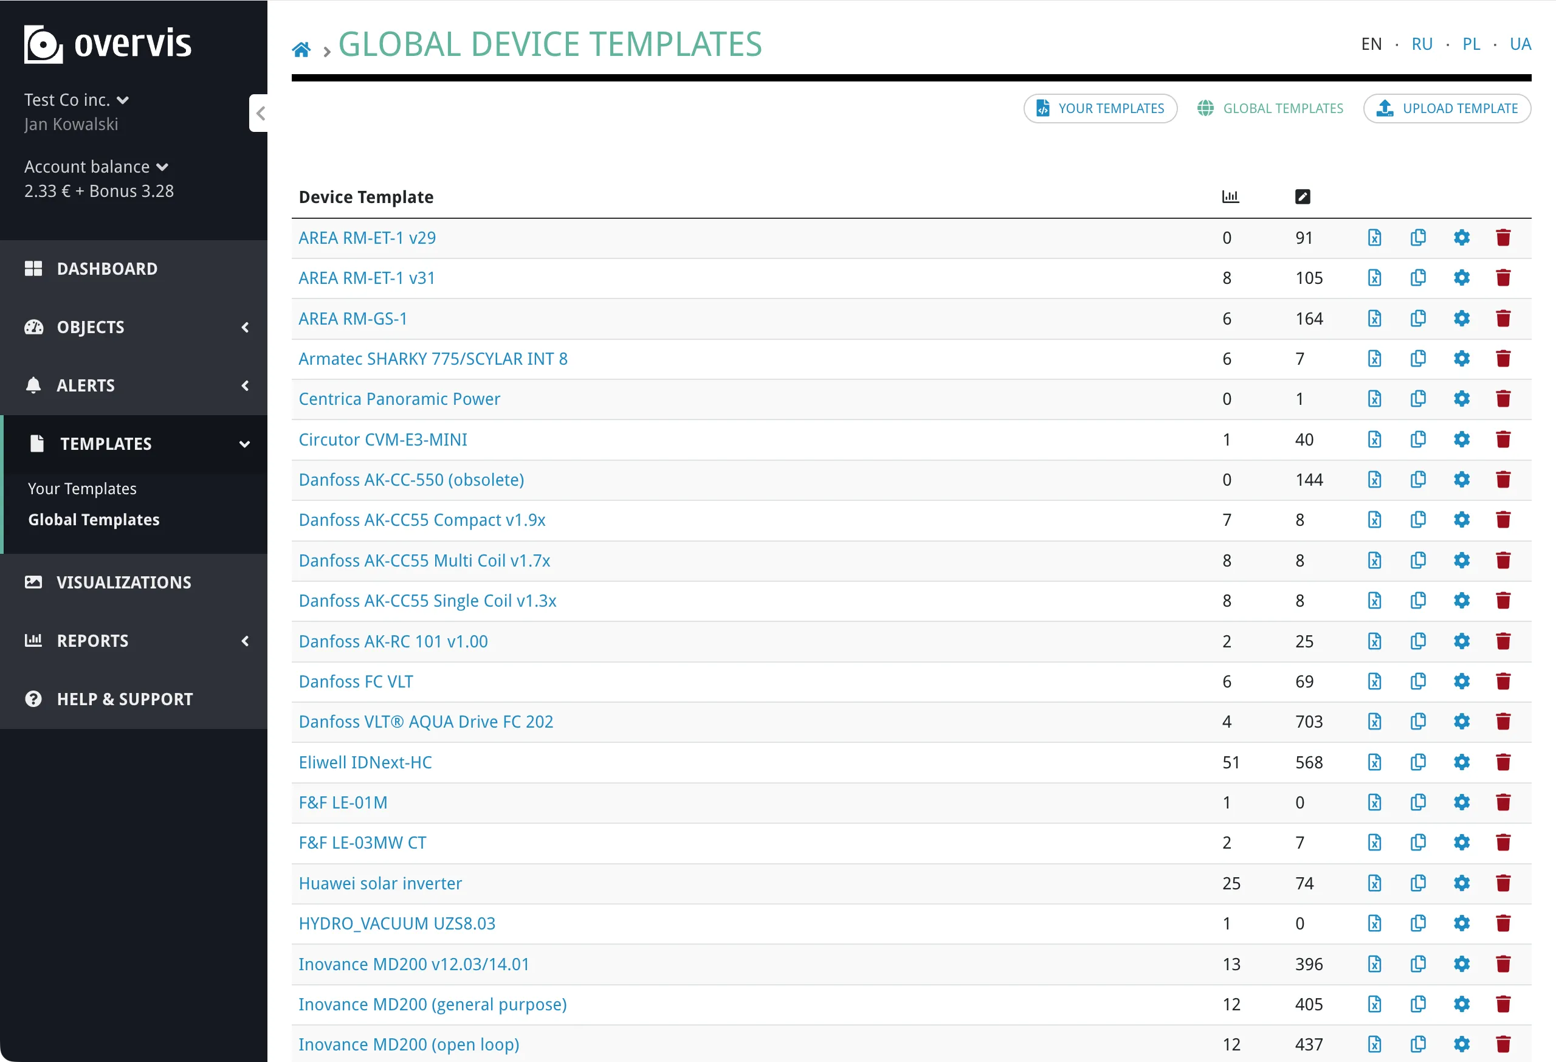Export Huawei solar inverter template to Excel
This screenshot has height=1062, width=1556.
pyautogui.click(x=1374, y=883)
